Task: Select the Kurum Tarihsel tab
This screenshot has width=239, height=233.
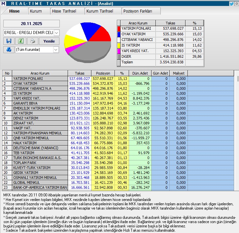Action: 100,11
